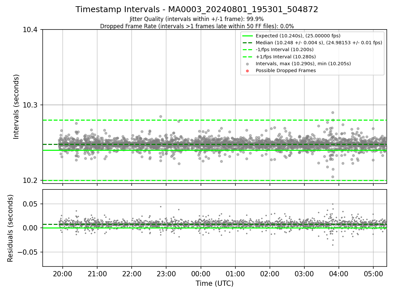Click legend entry starting with 'Median (10.248'

(319, 43)
